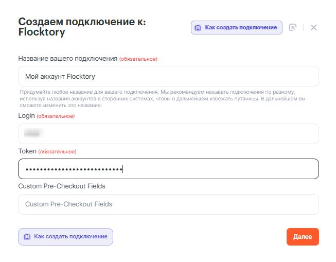
Task: Click the "Custom Pre-Checkout Fields" label above the input
Action: point(65,186)
